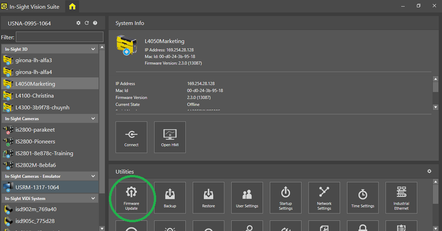Select L4100-Christina device

[x=50, y=95]
